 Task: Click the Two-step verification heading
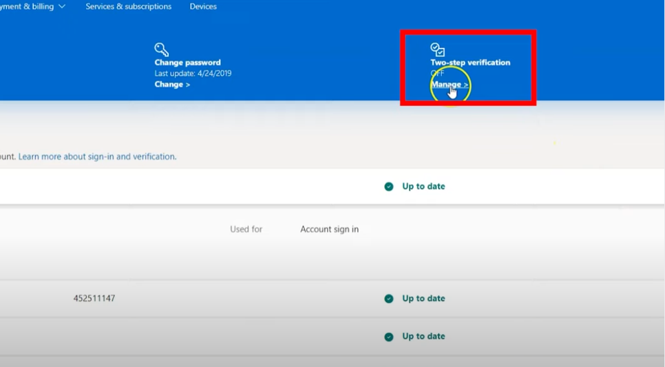tap(470, 63)
